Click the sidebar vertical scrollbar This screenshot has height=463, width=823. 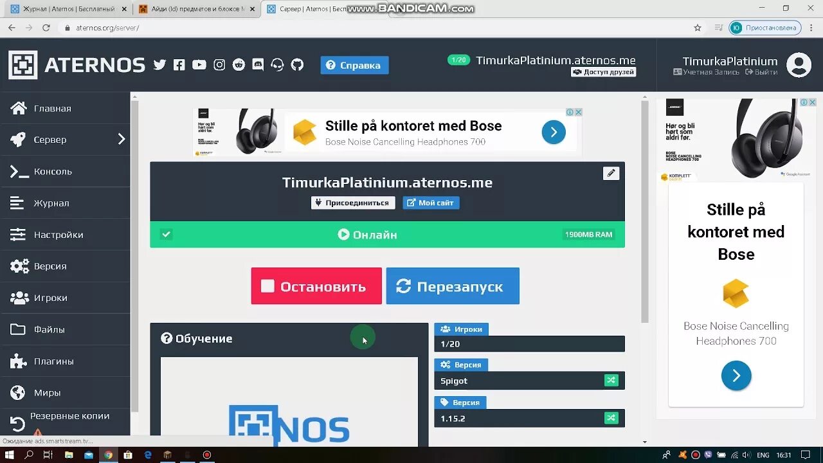(x=134, y=257)
